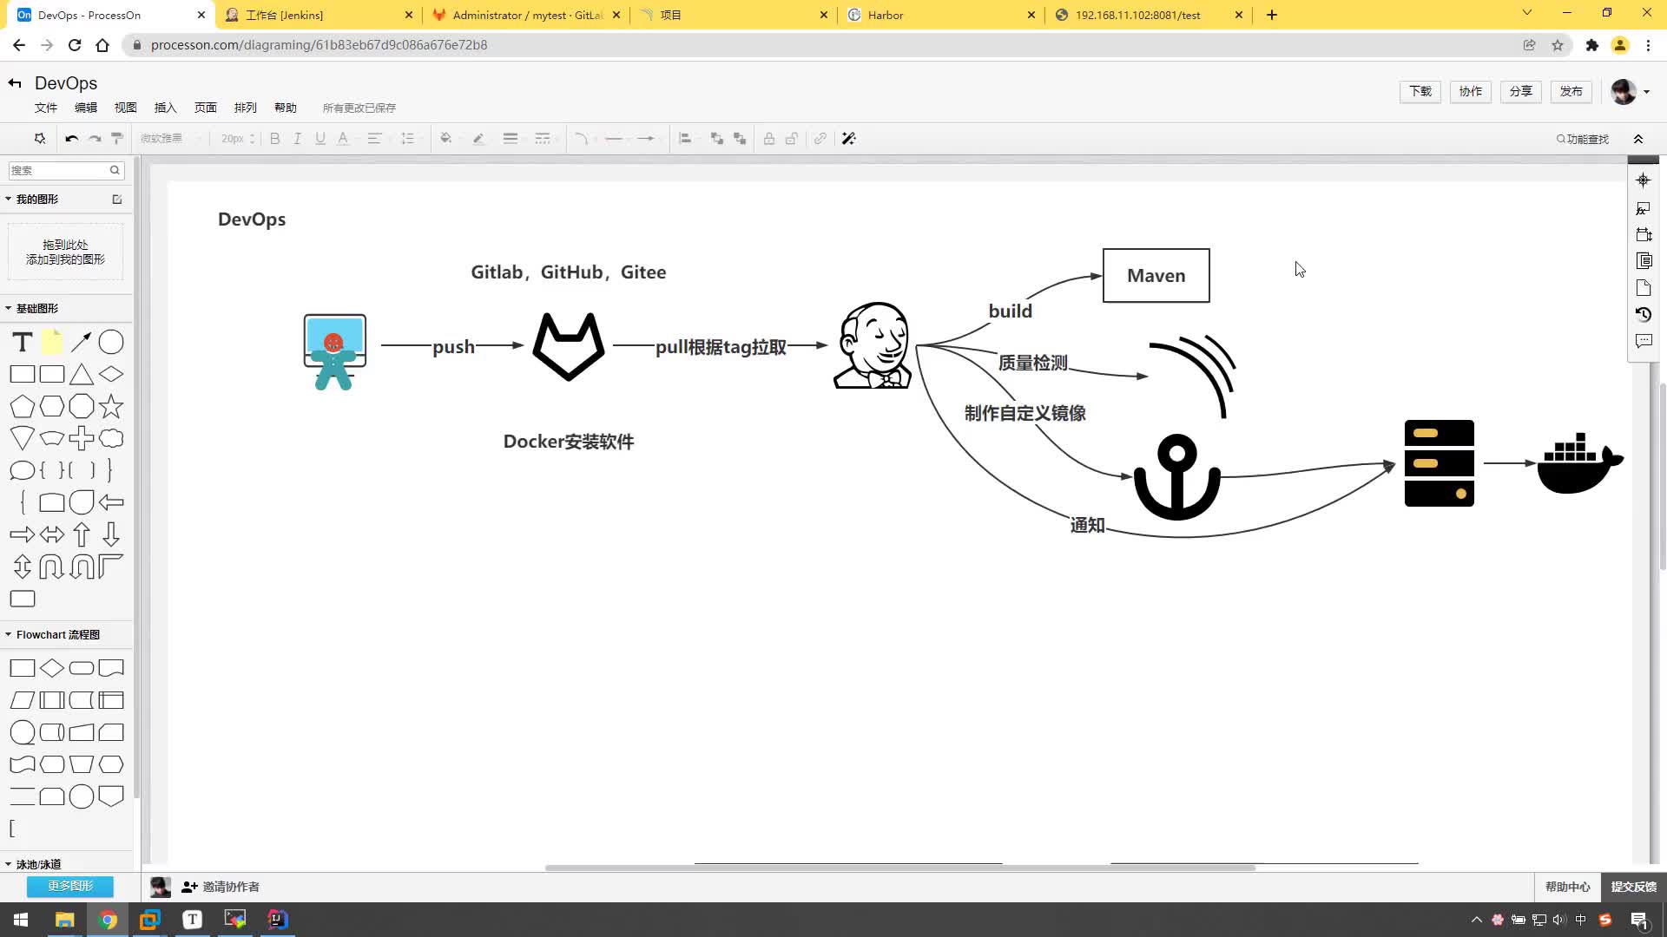Click the unlock shape icon
Screen dimensions: 1667x937
[792, 139]
